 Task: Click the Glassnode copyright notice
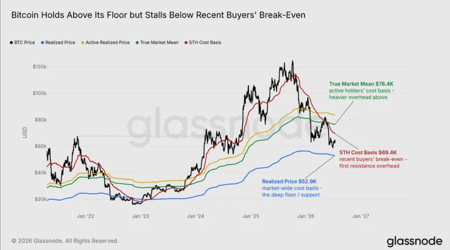[x=65, y=241]
